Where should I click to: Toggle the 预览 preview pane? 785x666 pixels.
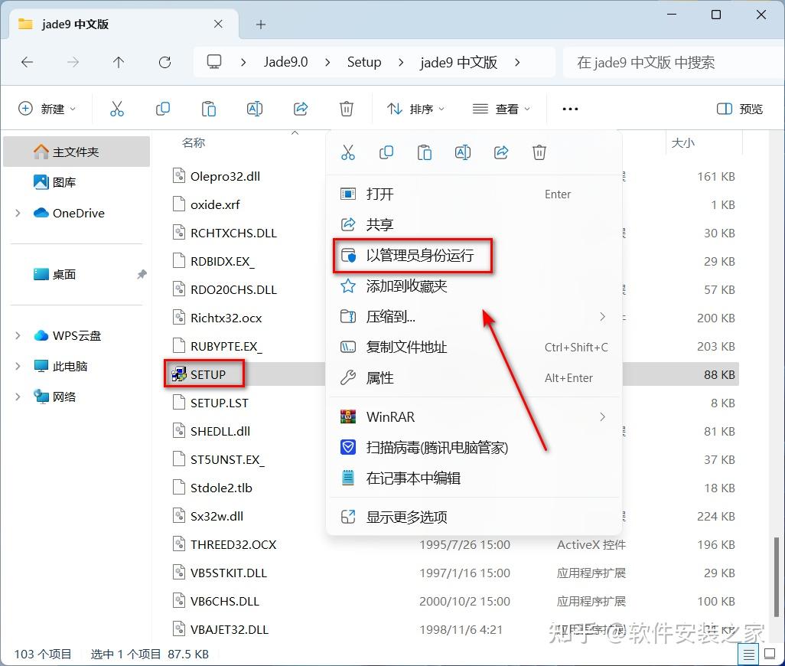(739, 109)
